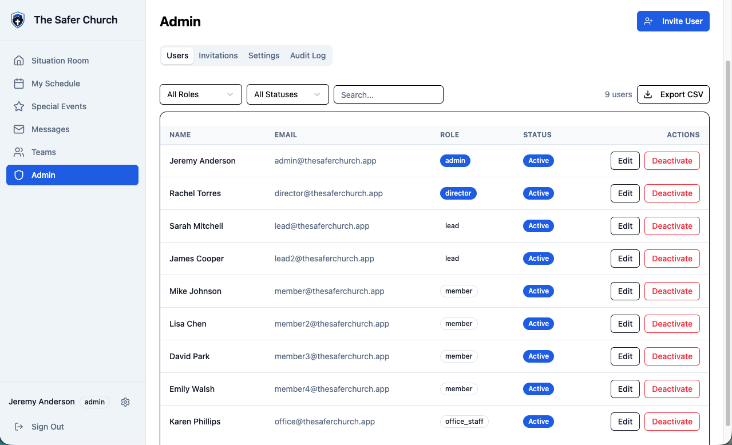Open Teams from sidebar
The height and width of the screenshot is (445, 732).
pyautogui.click(x=72, y=152)
